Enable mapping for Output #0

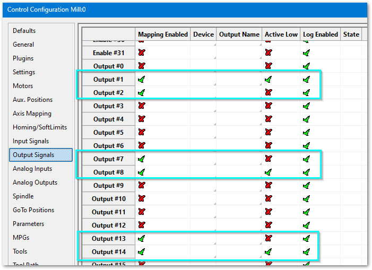pyautogui.click(x=142, y=66)
